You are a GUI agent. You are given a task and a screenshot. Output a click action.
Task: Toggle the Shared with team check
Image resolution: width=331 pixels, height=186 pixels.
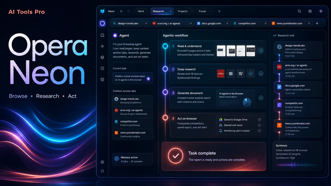(259, 125)
